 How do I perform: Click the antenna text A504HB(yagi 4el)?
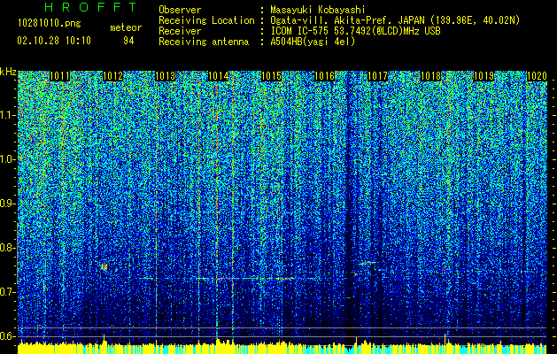[313, 42]
